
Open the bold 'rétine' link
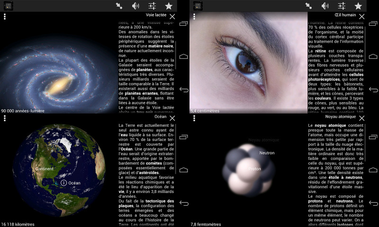pos(321,51)
